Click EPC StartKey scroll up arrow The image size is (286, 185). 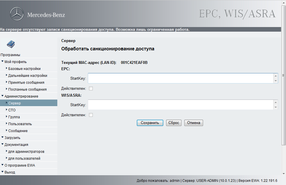click(276, 76)
